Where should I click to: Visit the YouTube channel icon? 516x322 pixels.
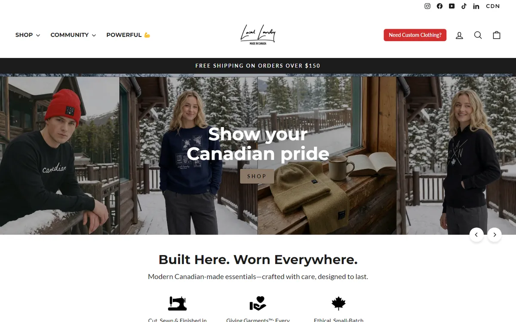click(x=451, y=6)
